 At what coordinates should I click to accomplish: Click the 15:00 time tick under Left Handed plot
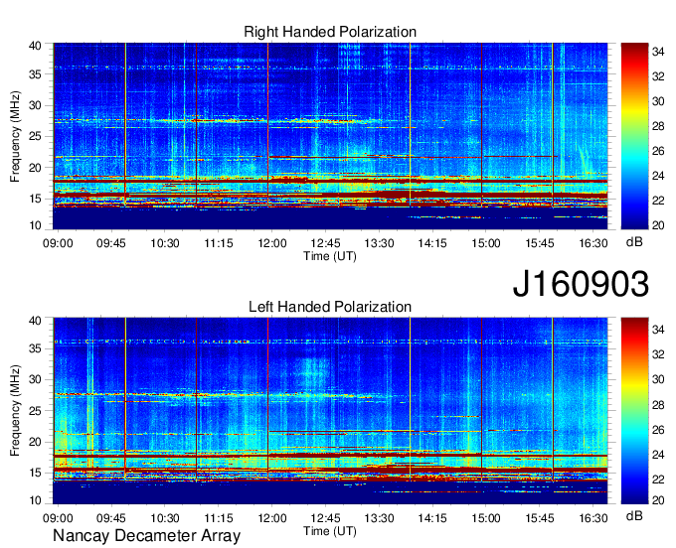point(486,518)
